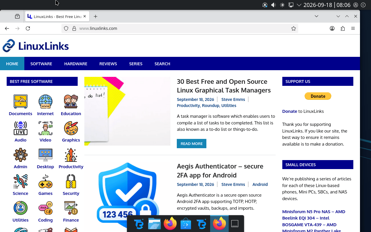The image size is (371, 232).
Task: Open the Science category DNA icon
Action: (21, 182)
